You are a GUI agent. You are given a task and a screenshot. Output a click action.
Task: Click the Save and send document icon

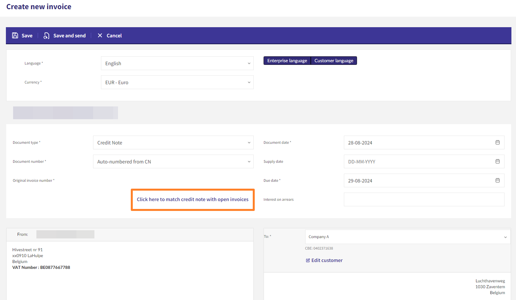[x=47, y=36]
